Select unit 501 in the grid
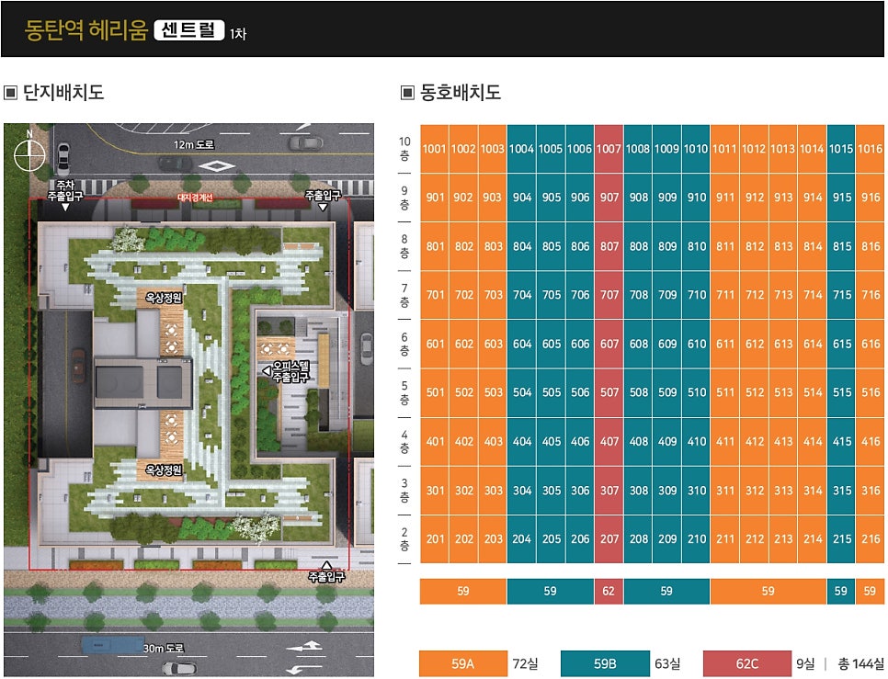Viewport: 888px width, 679px height. (435, 392)
